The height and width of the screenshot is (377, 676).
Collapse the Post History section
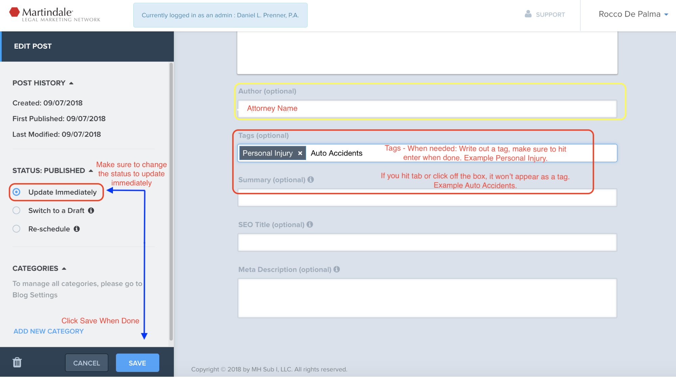(x=71, y=83)
